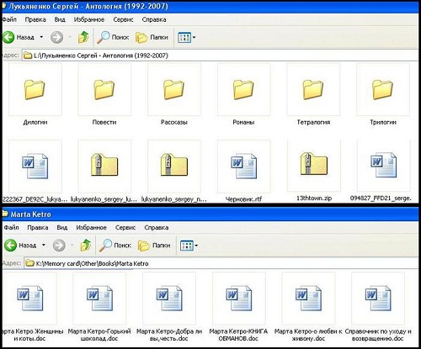Screen dimensions: 421x349
Task: Open Сервис menu in Marta Ketro window
Action: [125, 227]
